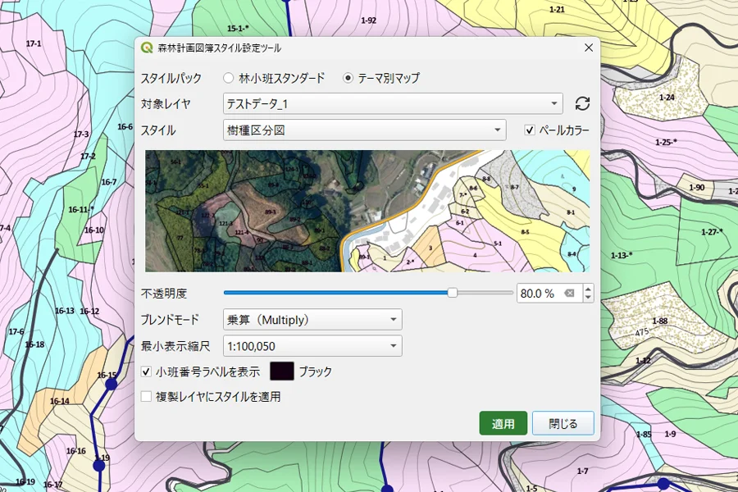The height and width of the screenshot is (492, 738).
Task: Click the 16-16 parcel label on map
Action: coord(75,450)
